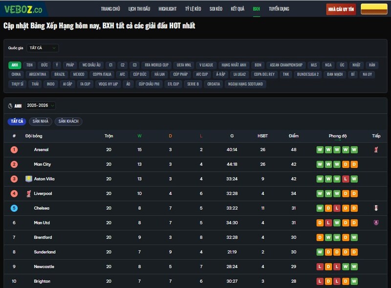Switch standings to SÂN NHÀ

click(x=41, y=121)
